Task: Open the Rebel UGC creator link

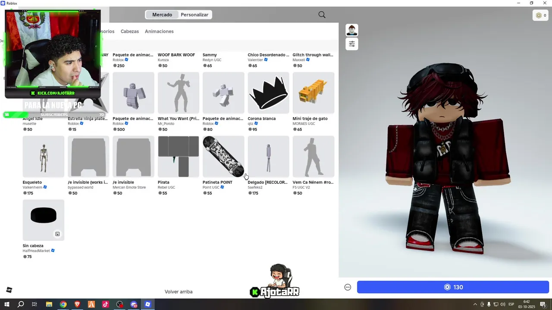Action: pos(166,187)
